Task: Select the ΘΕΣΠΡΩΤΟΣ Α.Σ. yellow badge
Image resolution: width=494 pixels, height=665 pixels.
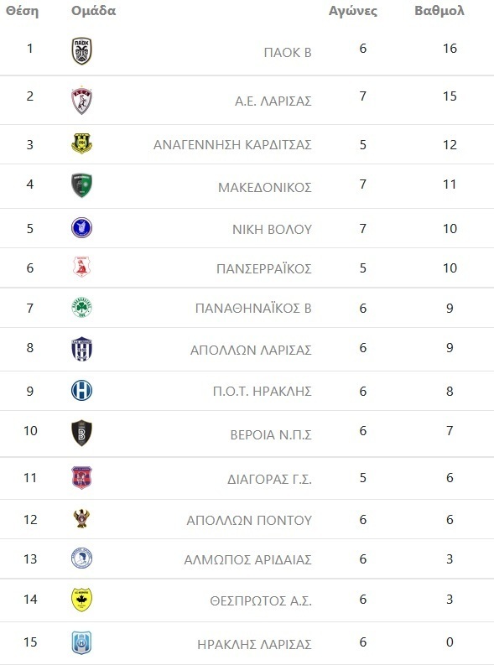Action: click(x=82, y=600)
